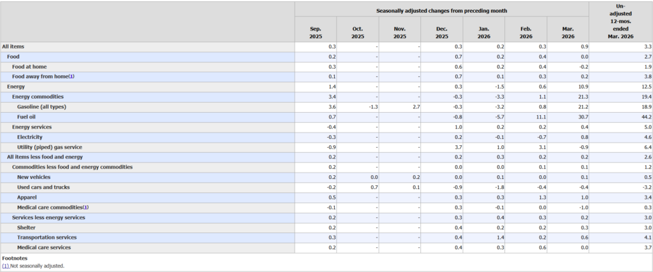
Task: Select the Dec. 2025 column header
Action: pos(441,32)
